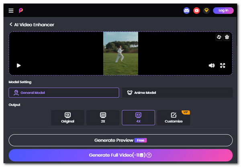Delete the uploaded video
241x167 pixels.
coord(227,37)
